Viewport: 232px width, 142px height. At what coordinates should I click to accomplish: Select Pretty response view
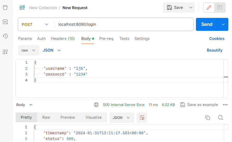click(26, 117)
